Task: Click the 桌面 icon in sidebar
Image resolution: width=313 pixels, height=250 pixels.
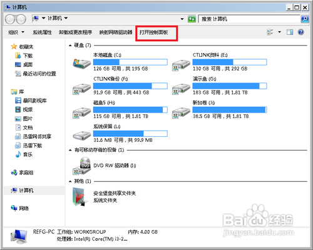Action: coord(18,64)
